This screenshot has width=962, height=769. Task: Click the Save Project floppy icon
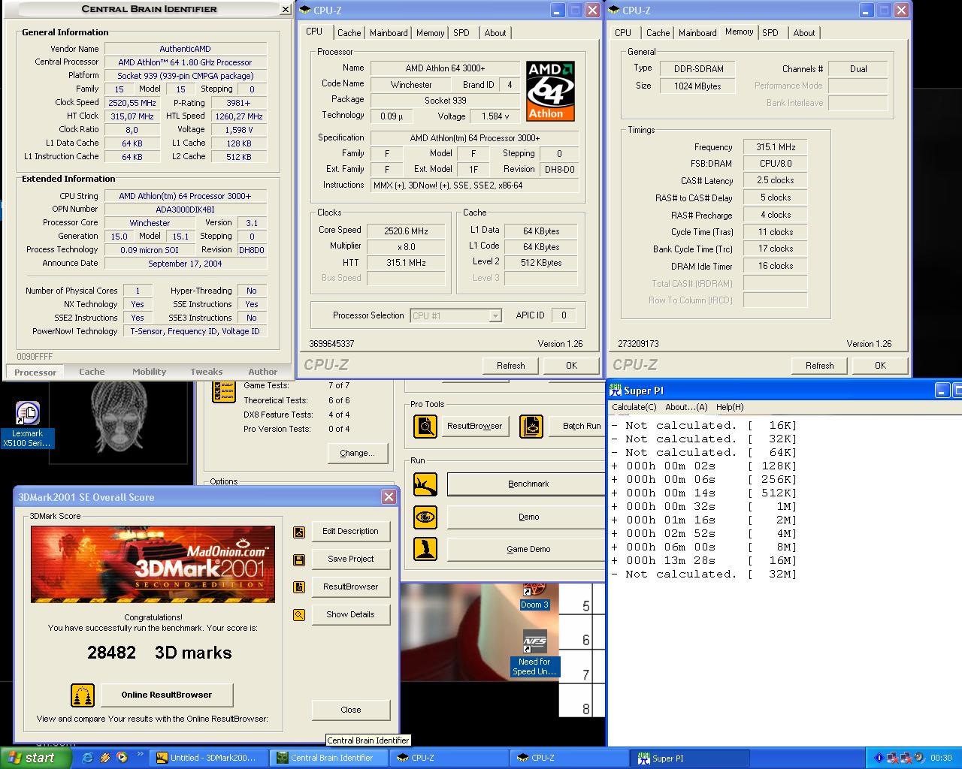click(x=299, y=559)
